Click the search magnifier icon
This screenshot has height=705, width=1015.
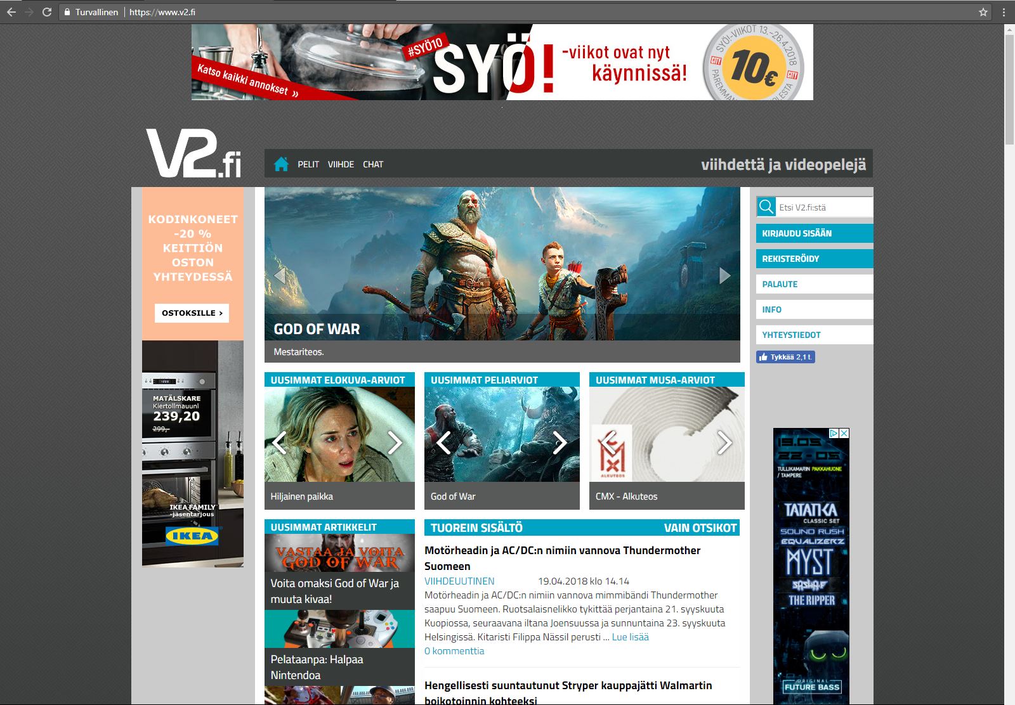pos(766,207)
